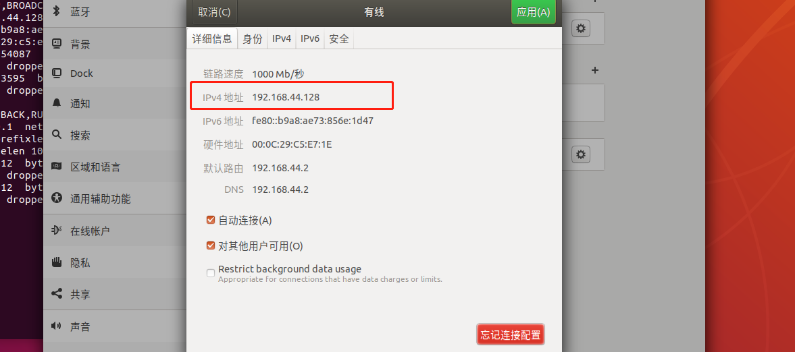Select 在线帐户 in settings sidebar
The width and height of the screenshot is (795, 352).
point(115,231)
